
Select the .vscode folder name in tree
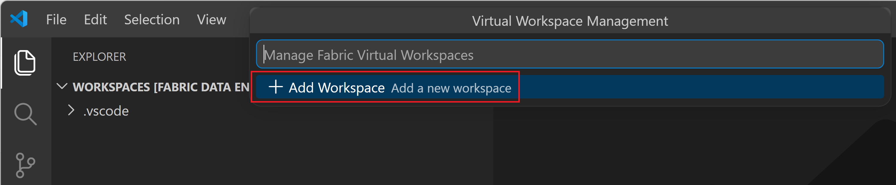pyautogui.click(x=106, y=111)
